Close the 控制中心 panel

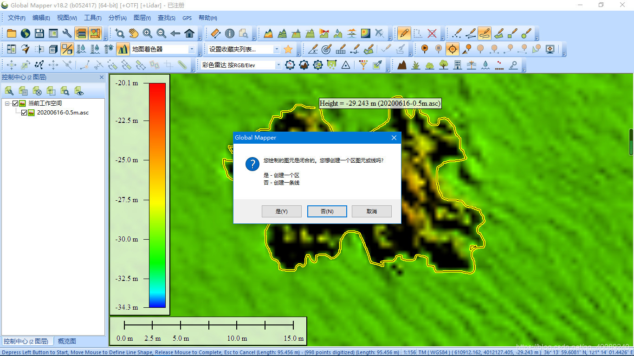point(102,77)
